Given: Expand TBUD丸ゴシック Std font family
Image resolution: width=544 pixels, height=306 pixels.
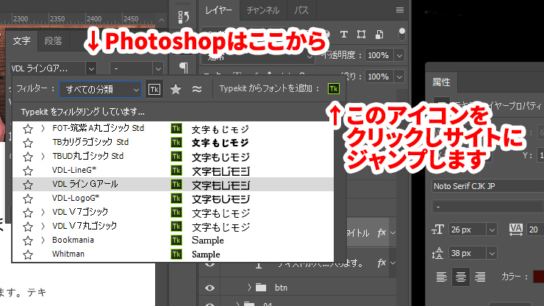Looking at the screenshot, I should pos(43,157).
